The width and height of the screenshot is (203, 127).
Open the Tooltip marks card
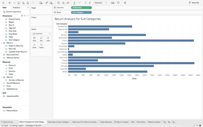coord(41,46)
